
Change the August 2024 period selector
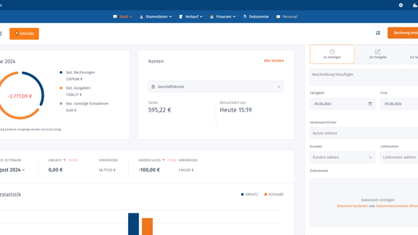point(12,170)
